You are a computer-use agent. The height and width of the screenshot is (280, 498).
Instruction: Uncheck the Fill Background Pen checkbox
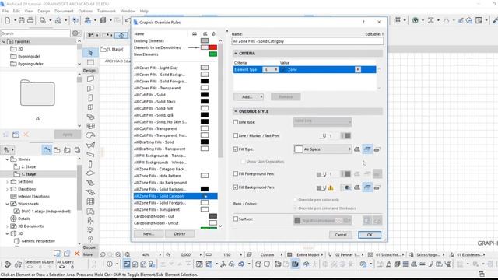[x=236, y=187]
